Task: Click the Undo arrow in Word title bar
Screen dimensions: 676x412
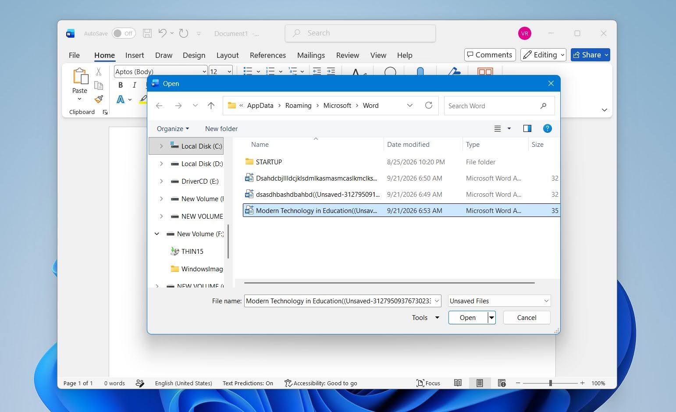Action: click(x=162, y=33)
